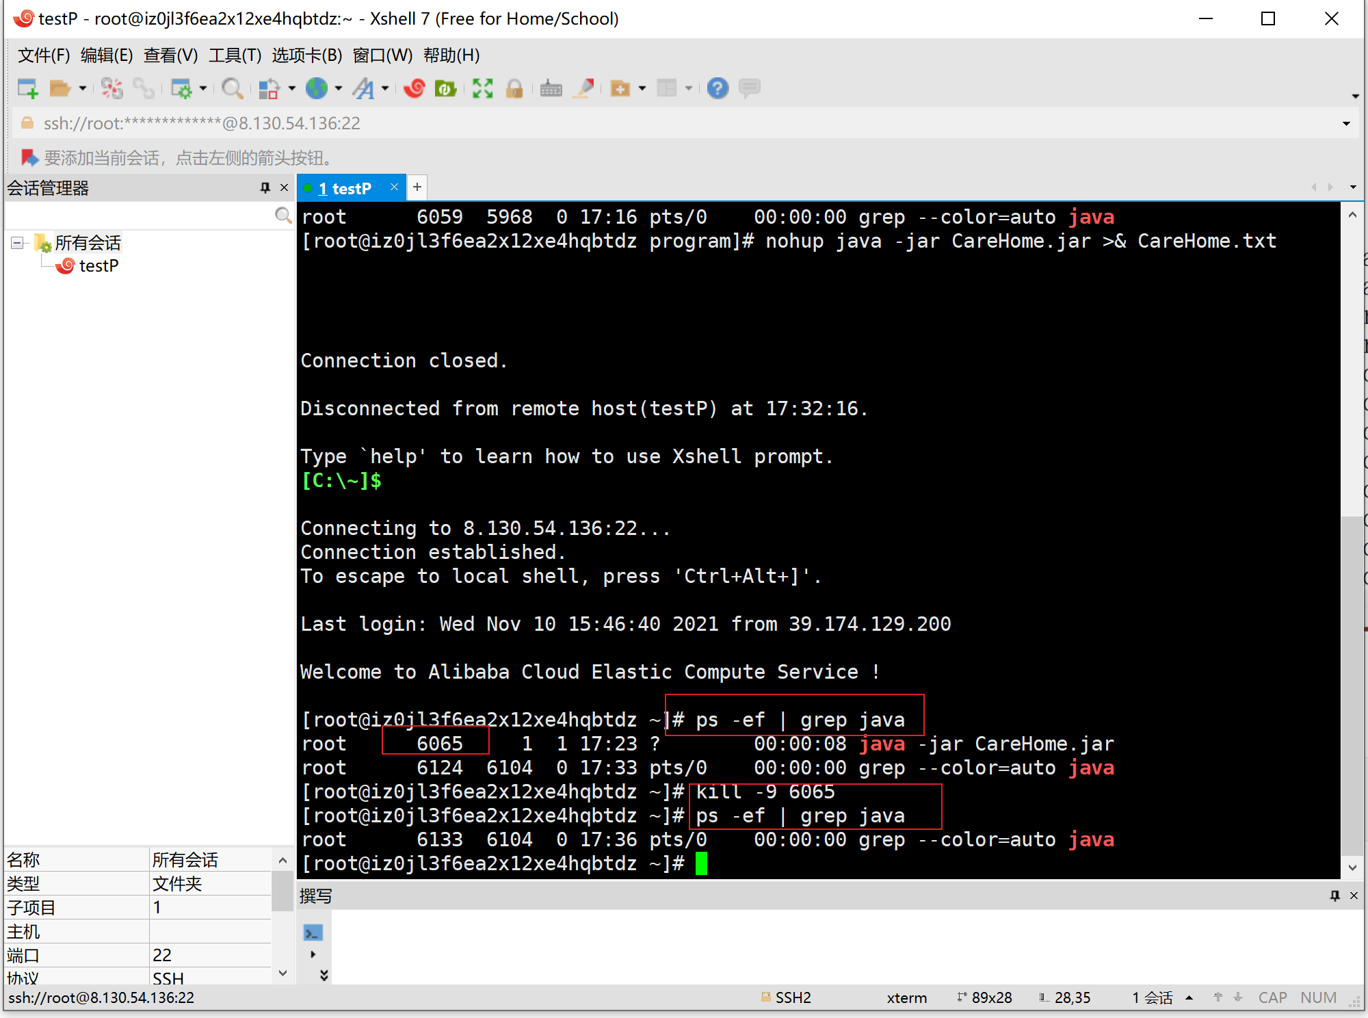Expand the address bar dropdown arrow
Viewport: 1368px width, 1018px height.
1345,124
